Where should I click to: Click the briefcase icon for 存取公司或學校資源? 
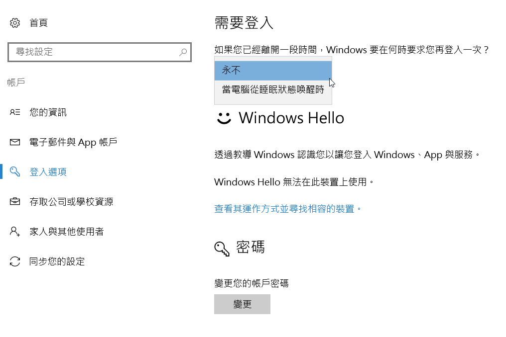15,202
